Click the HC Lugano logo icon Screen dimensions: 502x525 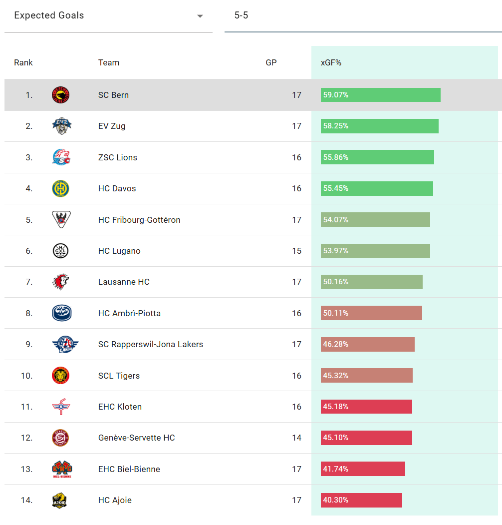60,251
